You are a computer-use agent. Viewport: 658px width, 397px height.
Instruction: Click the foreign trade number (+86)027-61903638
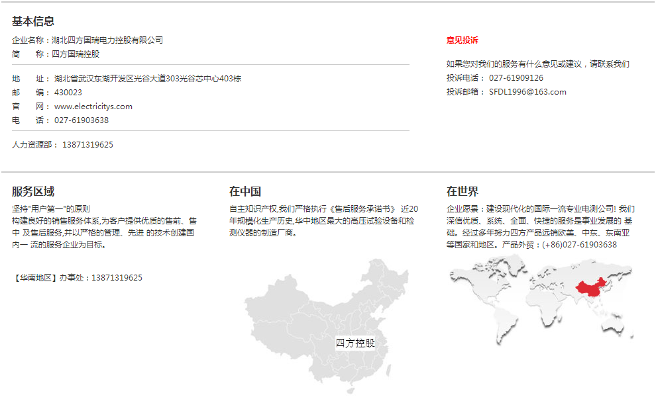pos(579,245)
